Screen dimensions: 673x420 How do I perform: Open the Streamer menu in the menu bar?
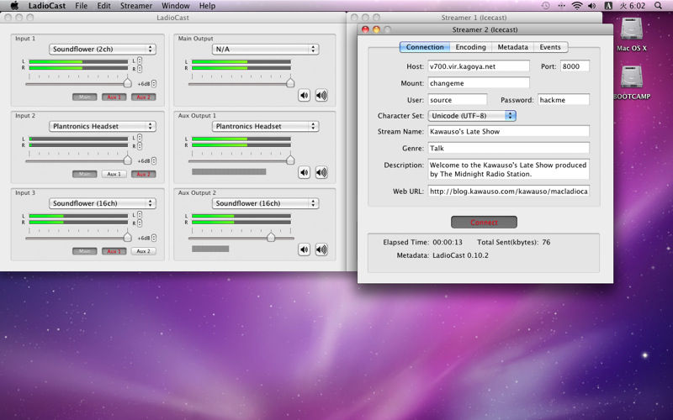136,6
